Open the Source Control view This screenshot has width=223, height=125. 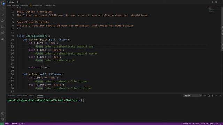[3, 15]
